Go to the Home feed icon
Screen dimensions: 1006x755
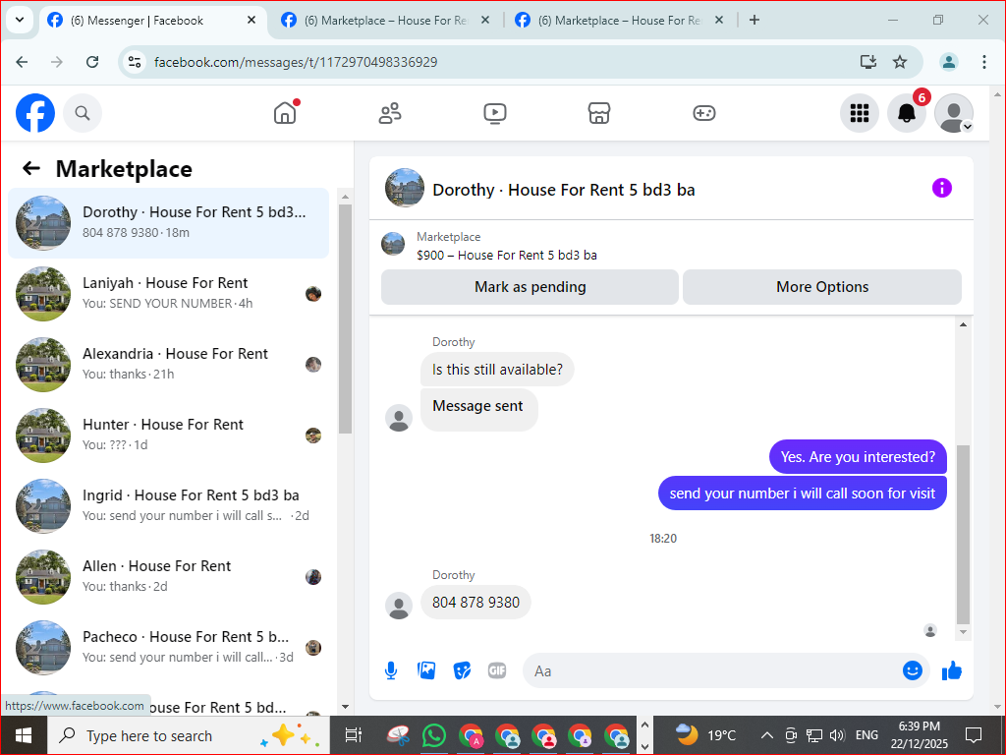pyautogui.click(x=285, y=113)
